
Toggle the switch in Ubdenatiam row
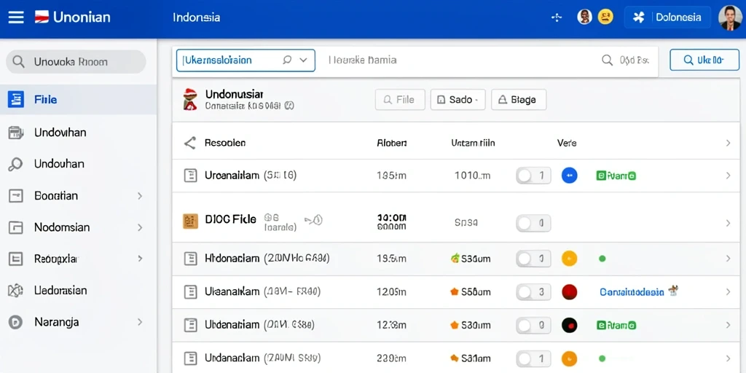coord(533,325)
